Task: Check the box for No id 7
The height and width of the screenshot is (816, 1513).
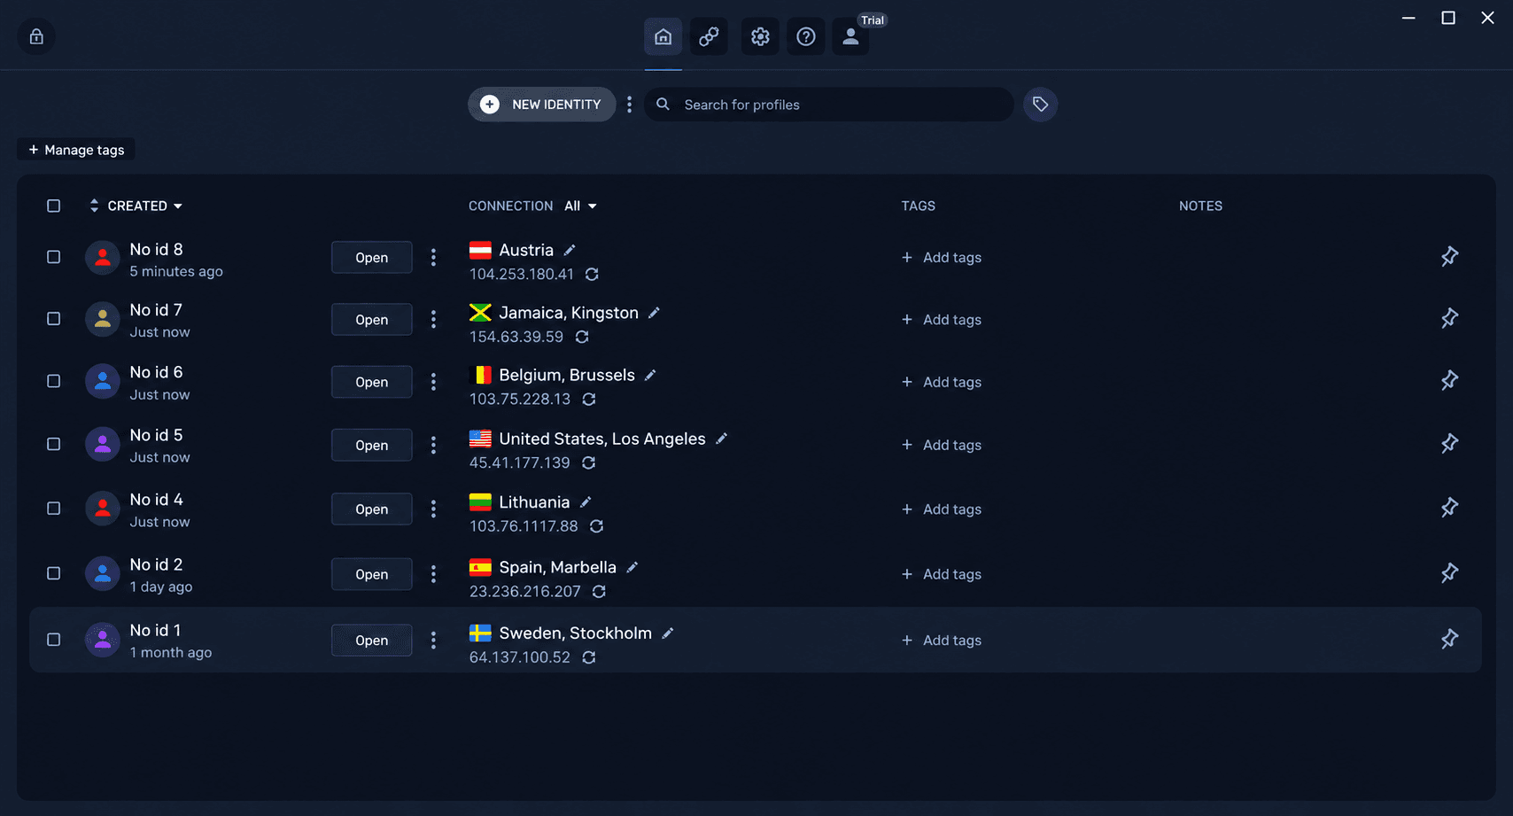Action: coord(54,319)
